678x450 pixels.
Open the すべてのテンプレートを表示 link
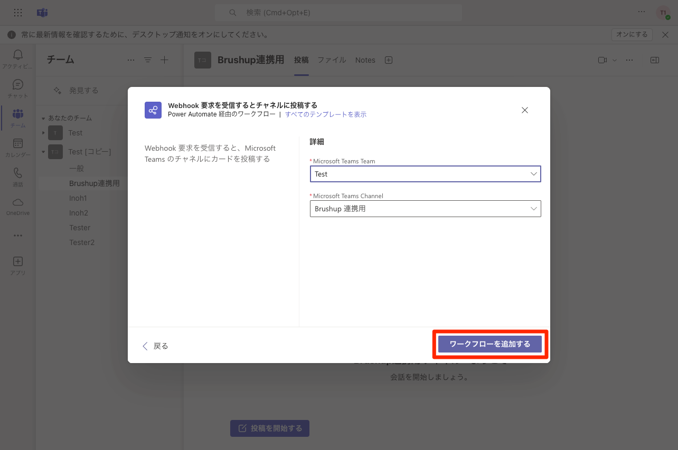point(326,114)
